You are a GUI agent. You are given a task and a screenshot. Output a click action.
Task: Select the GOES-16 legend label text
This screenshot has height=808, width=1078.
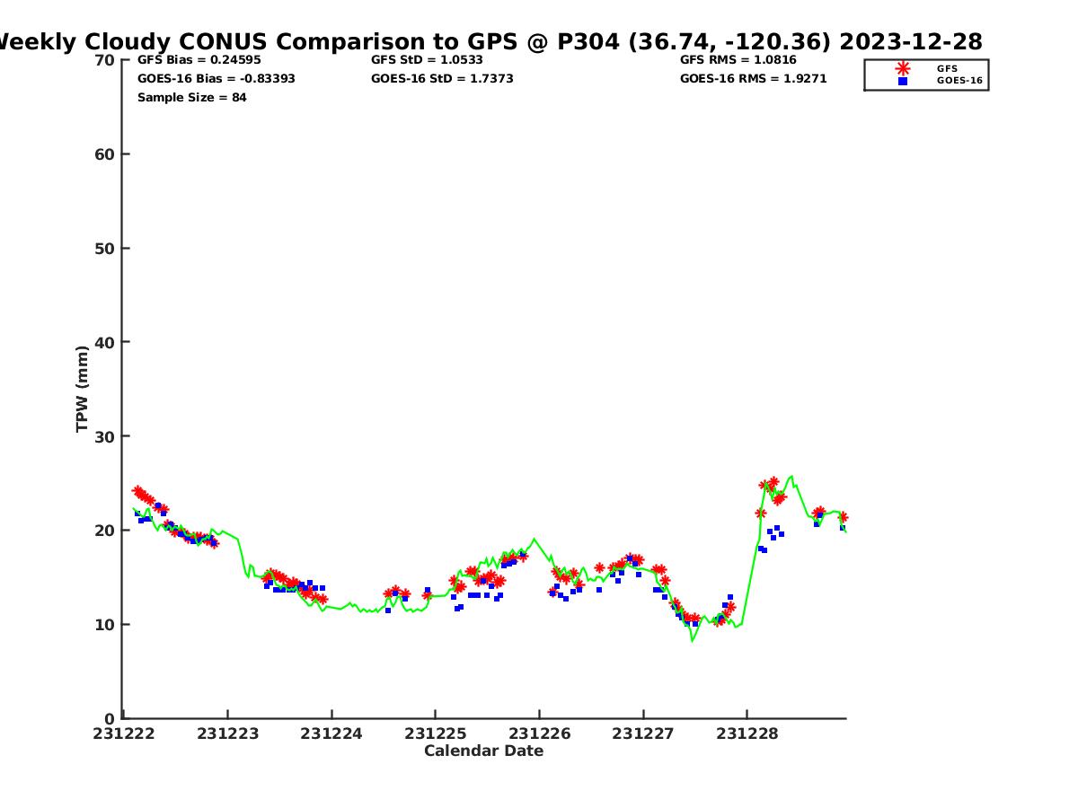(x=959, y=81)
